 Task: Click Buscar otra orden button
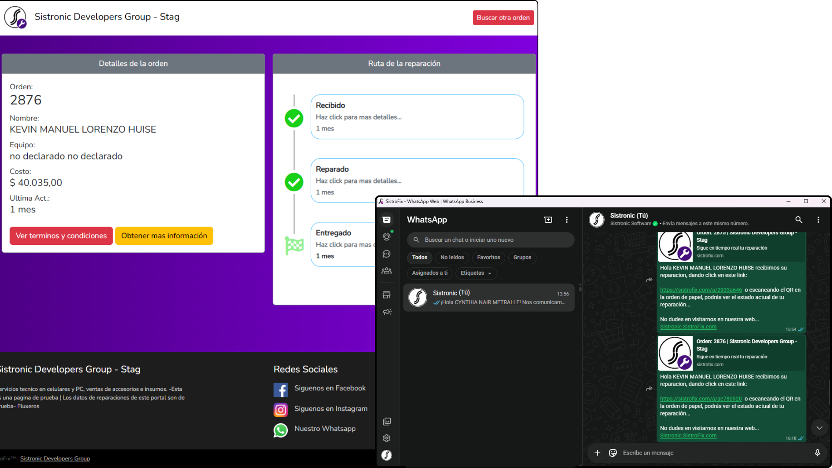(x=503, y=18)
